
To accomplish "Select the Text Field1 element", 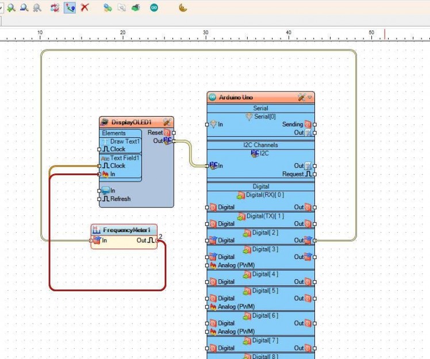I will [x=124, y=158].
